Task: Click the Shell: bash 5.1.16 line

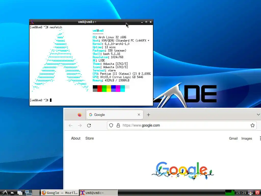Action: tap(106, 54)
